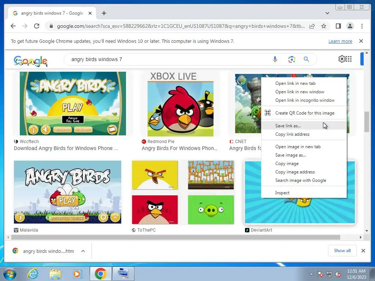This screenshot has width=375, height=281.
Task: Open options for downloaded htm file
Action: tap(83, 251)
